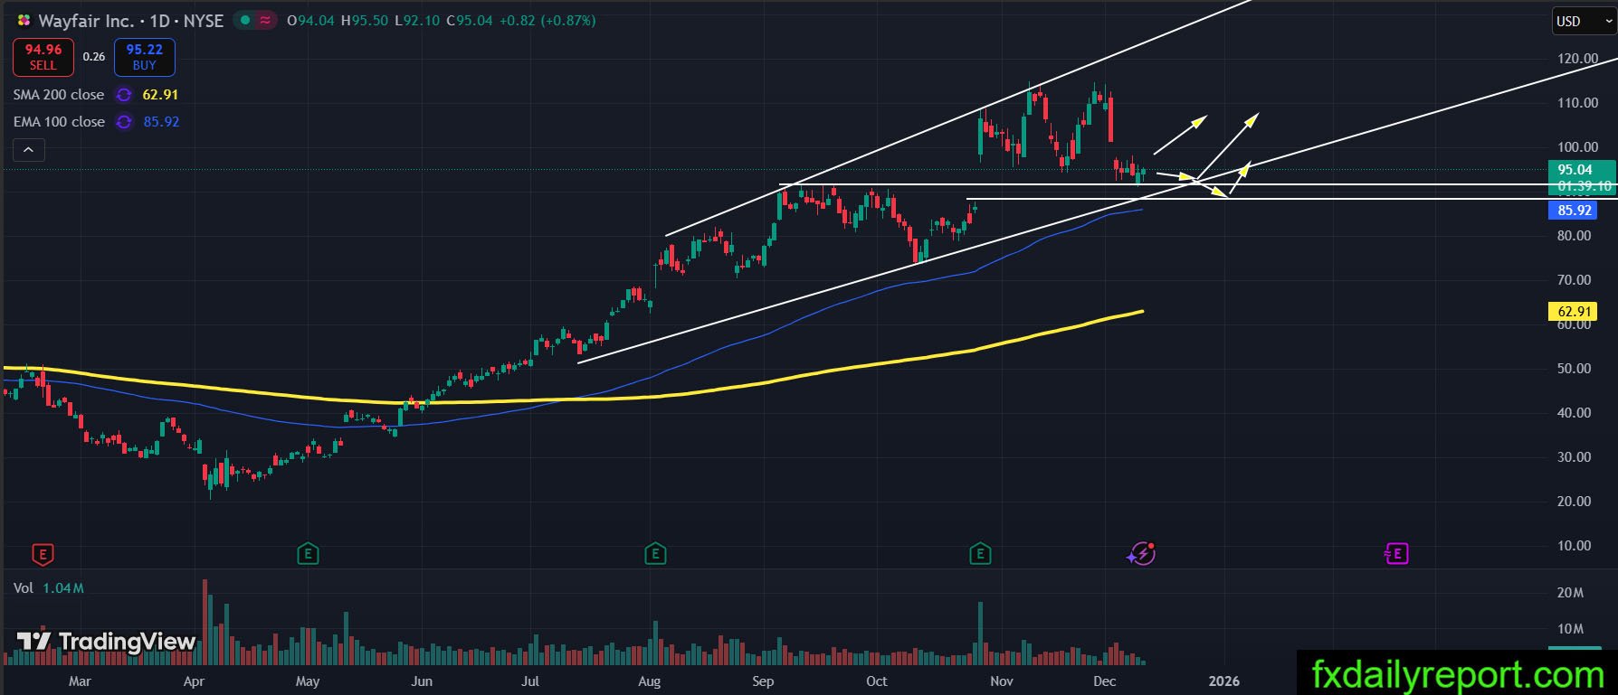Click the blue 85.92 price-axis tag
Image resolution: width=1618 pixels, height=695 pixels.
1575,211
